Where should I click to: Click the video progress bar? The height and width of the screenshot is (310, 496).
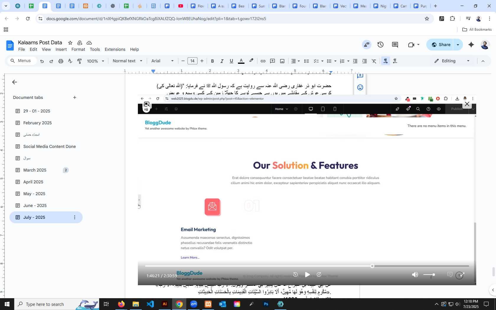point(307,266)
